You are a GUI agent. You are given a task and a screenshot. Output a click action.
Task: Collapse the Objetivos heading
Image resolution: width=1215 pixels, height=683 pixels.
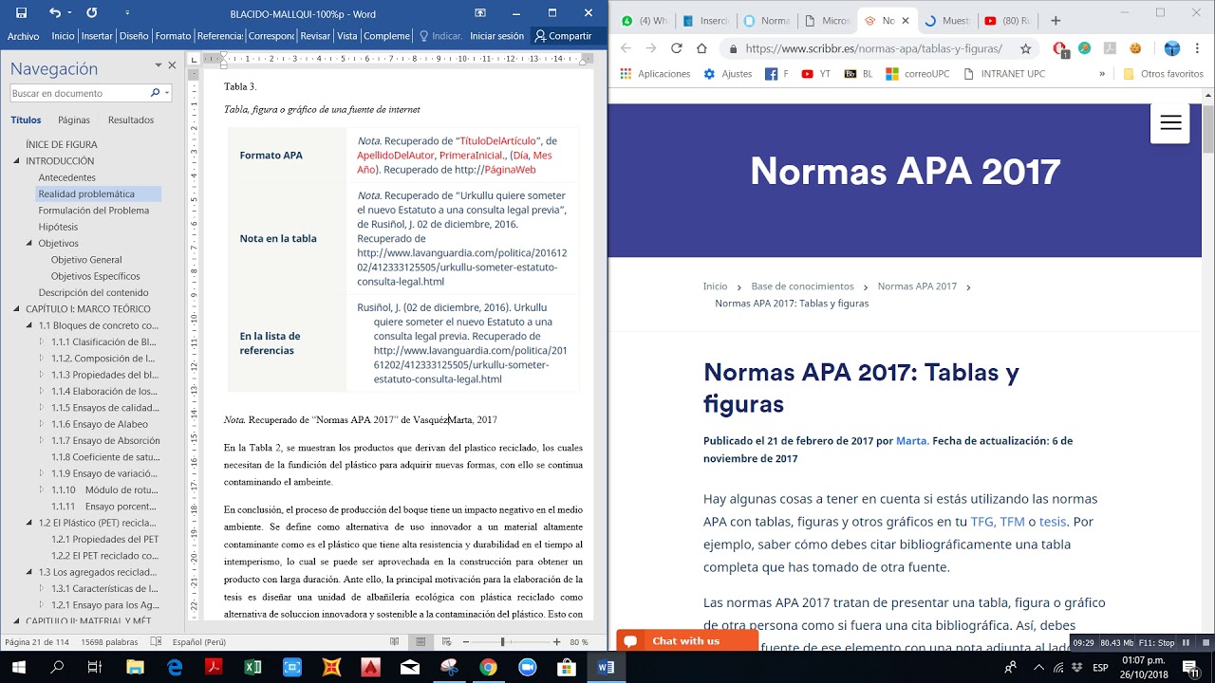[29, 243]
